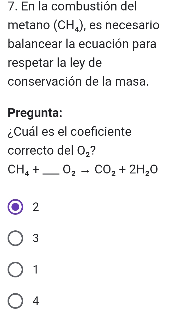Click the answer label text "4"
The height and width of the screenshot is (320, 172).
(x=36, y=301)
